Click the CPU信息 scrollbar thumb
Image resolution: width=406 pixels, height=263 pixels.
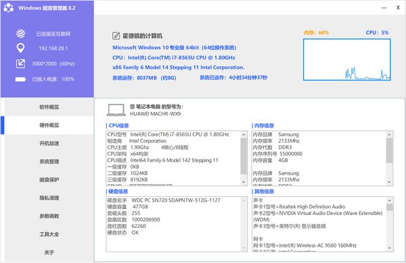244,156
